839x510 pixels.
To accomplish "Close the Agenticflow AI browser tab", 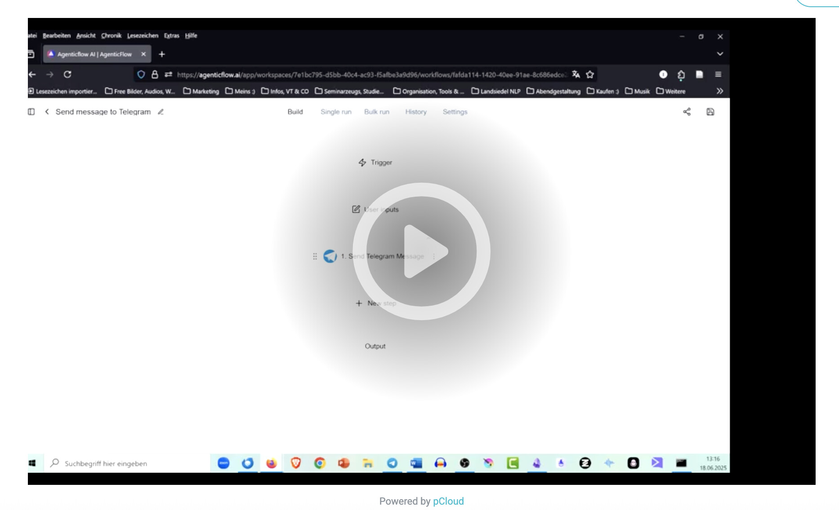I will point(143,54).
